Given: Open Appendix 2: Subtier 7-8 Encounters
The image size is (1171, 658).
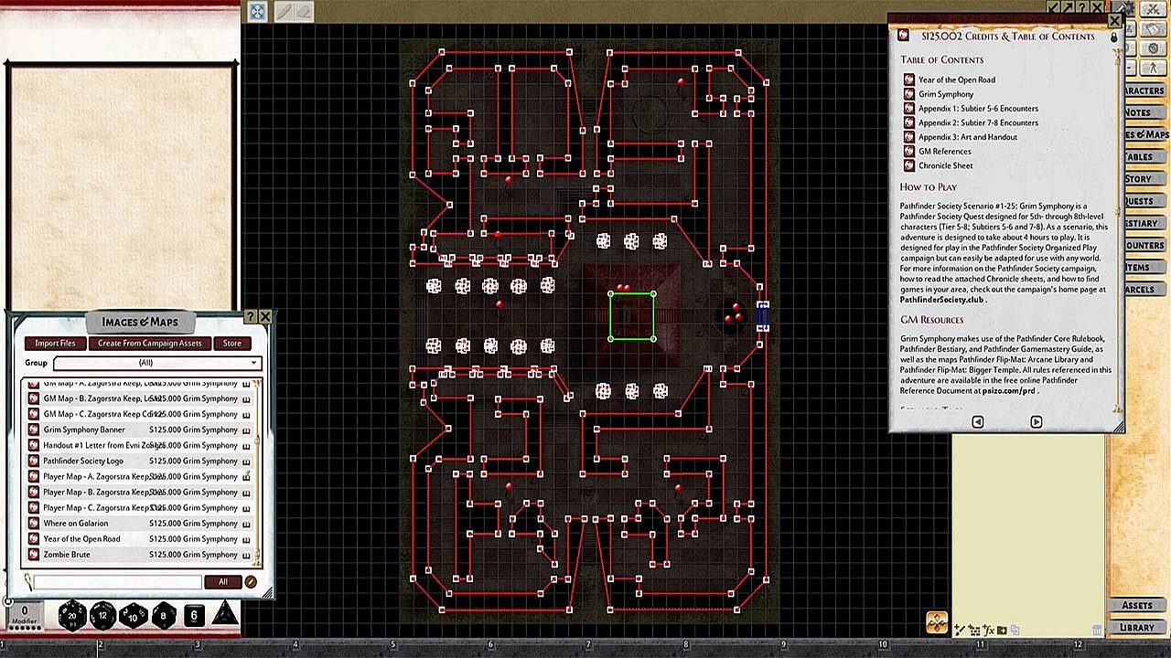Looking at the screenshot, I should click(978, 122).
